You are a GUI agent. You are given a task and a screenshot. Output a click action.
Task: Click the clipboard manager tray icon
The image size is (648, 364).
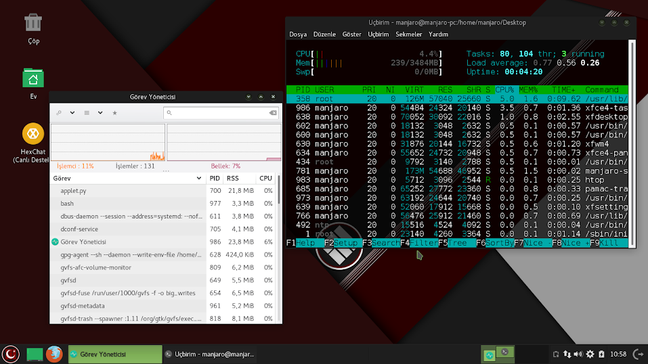tap(556, 354)
